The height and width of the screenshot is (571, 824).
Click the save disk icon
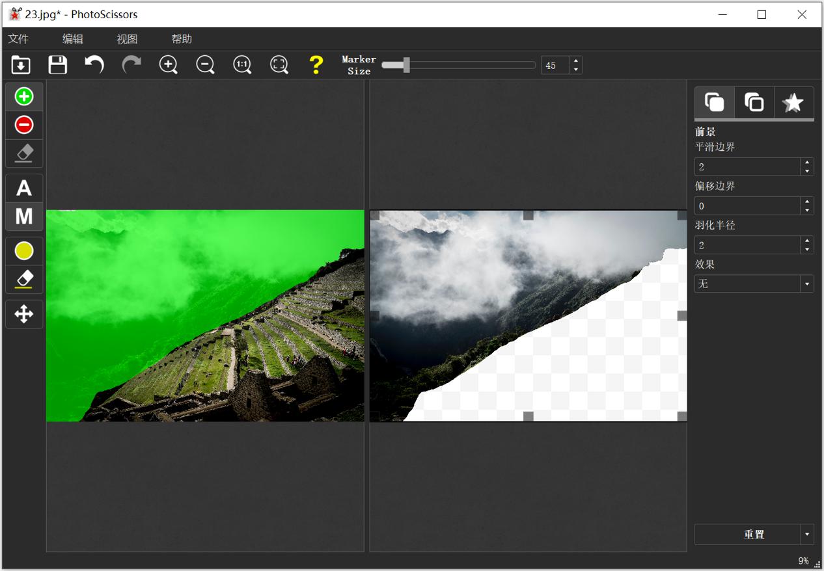58,65
